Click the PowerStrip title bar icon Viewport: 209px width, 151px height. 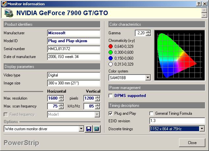pos(4,4)
